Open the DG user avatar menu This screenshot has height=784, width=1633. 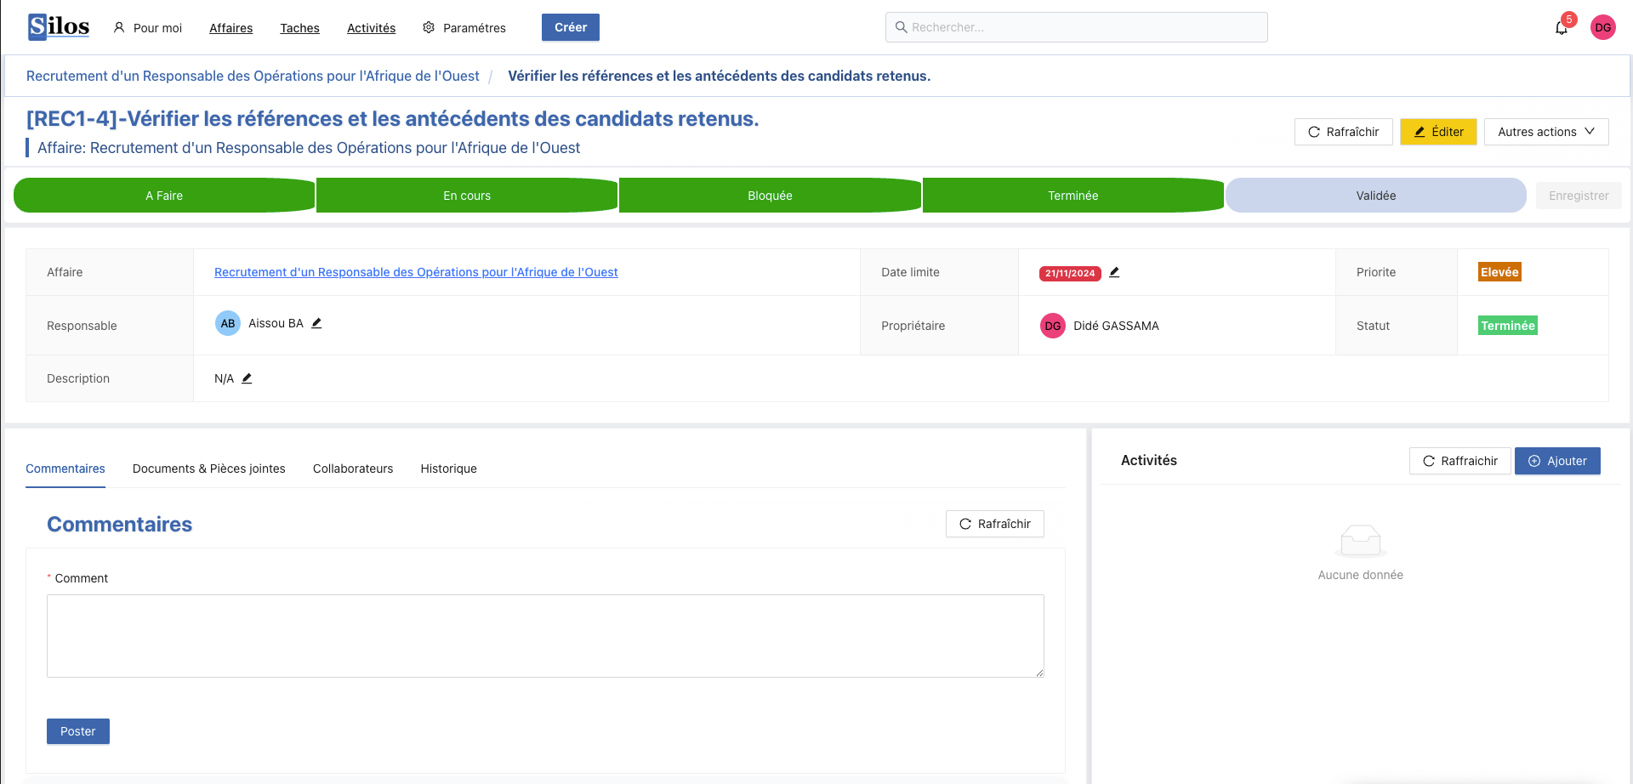(x=1602, y=27)
